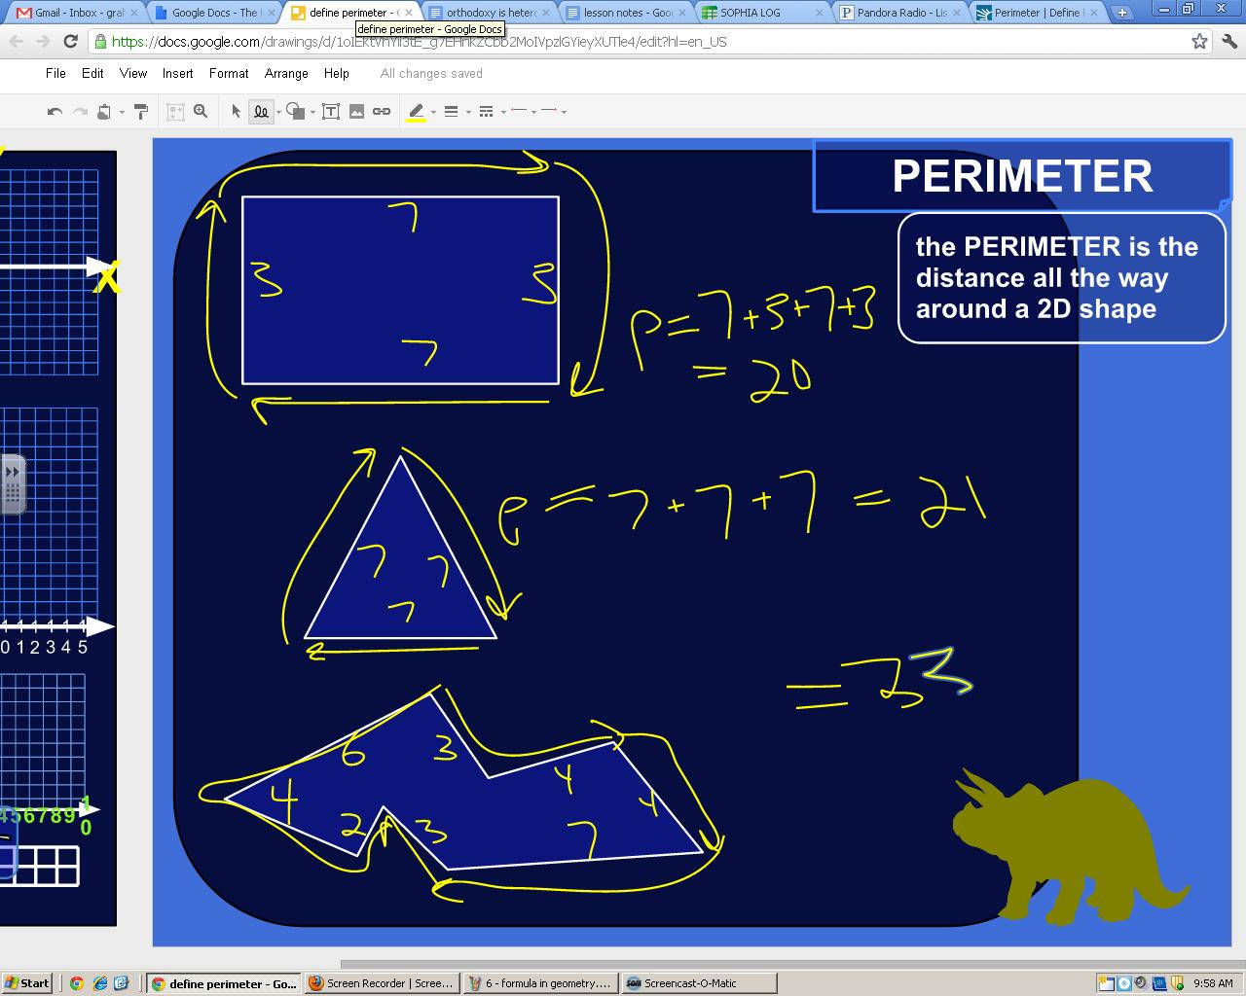Select the Scribble tool
1246x996 pixels.
coord(261,111)
